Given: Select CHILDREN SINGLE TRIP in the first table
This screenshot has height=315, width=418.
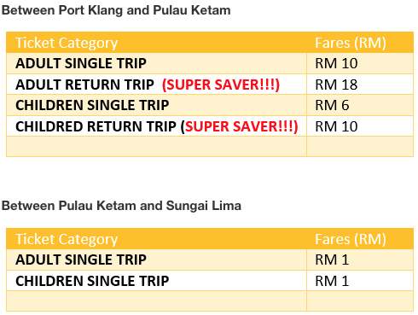Looking at the screenshot, I should click(x=92, y=105).
